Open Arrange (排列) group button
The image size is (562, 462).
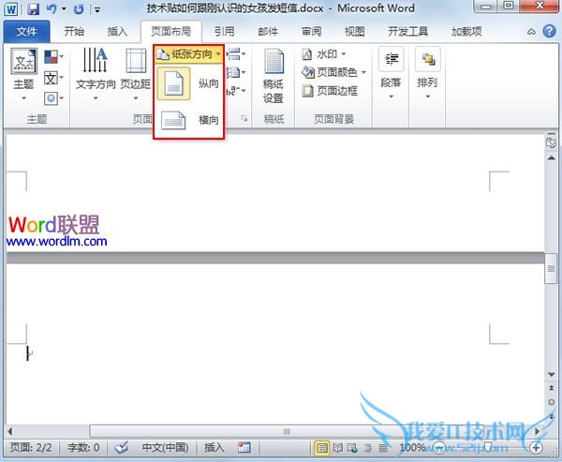(427, 73)
